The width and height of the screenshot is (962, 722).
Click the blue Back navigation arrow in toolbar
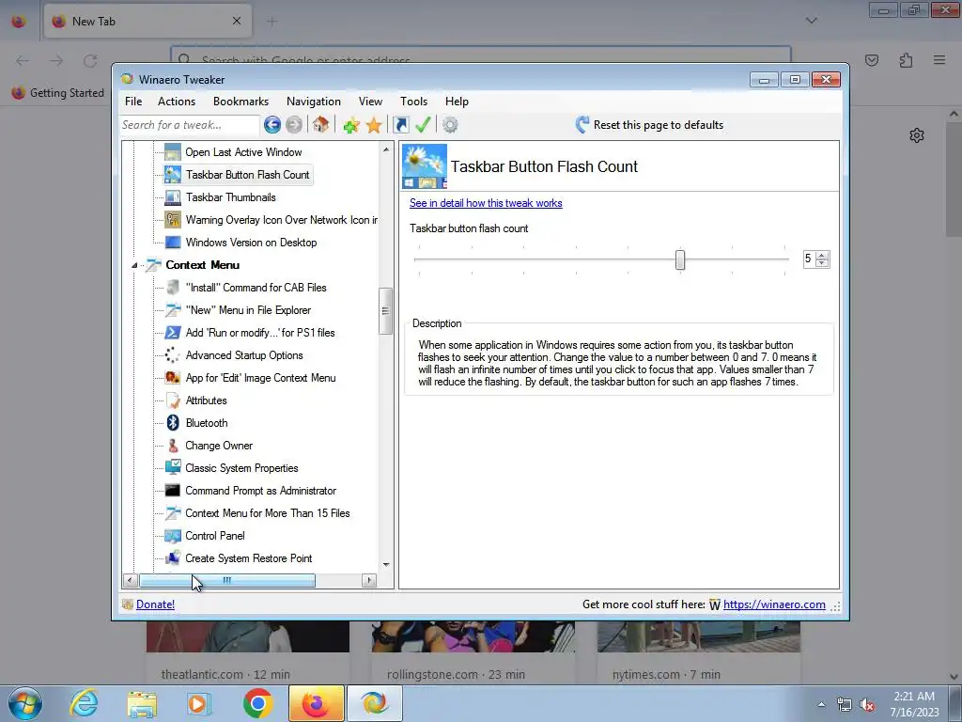[272, 125]
